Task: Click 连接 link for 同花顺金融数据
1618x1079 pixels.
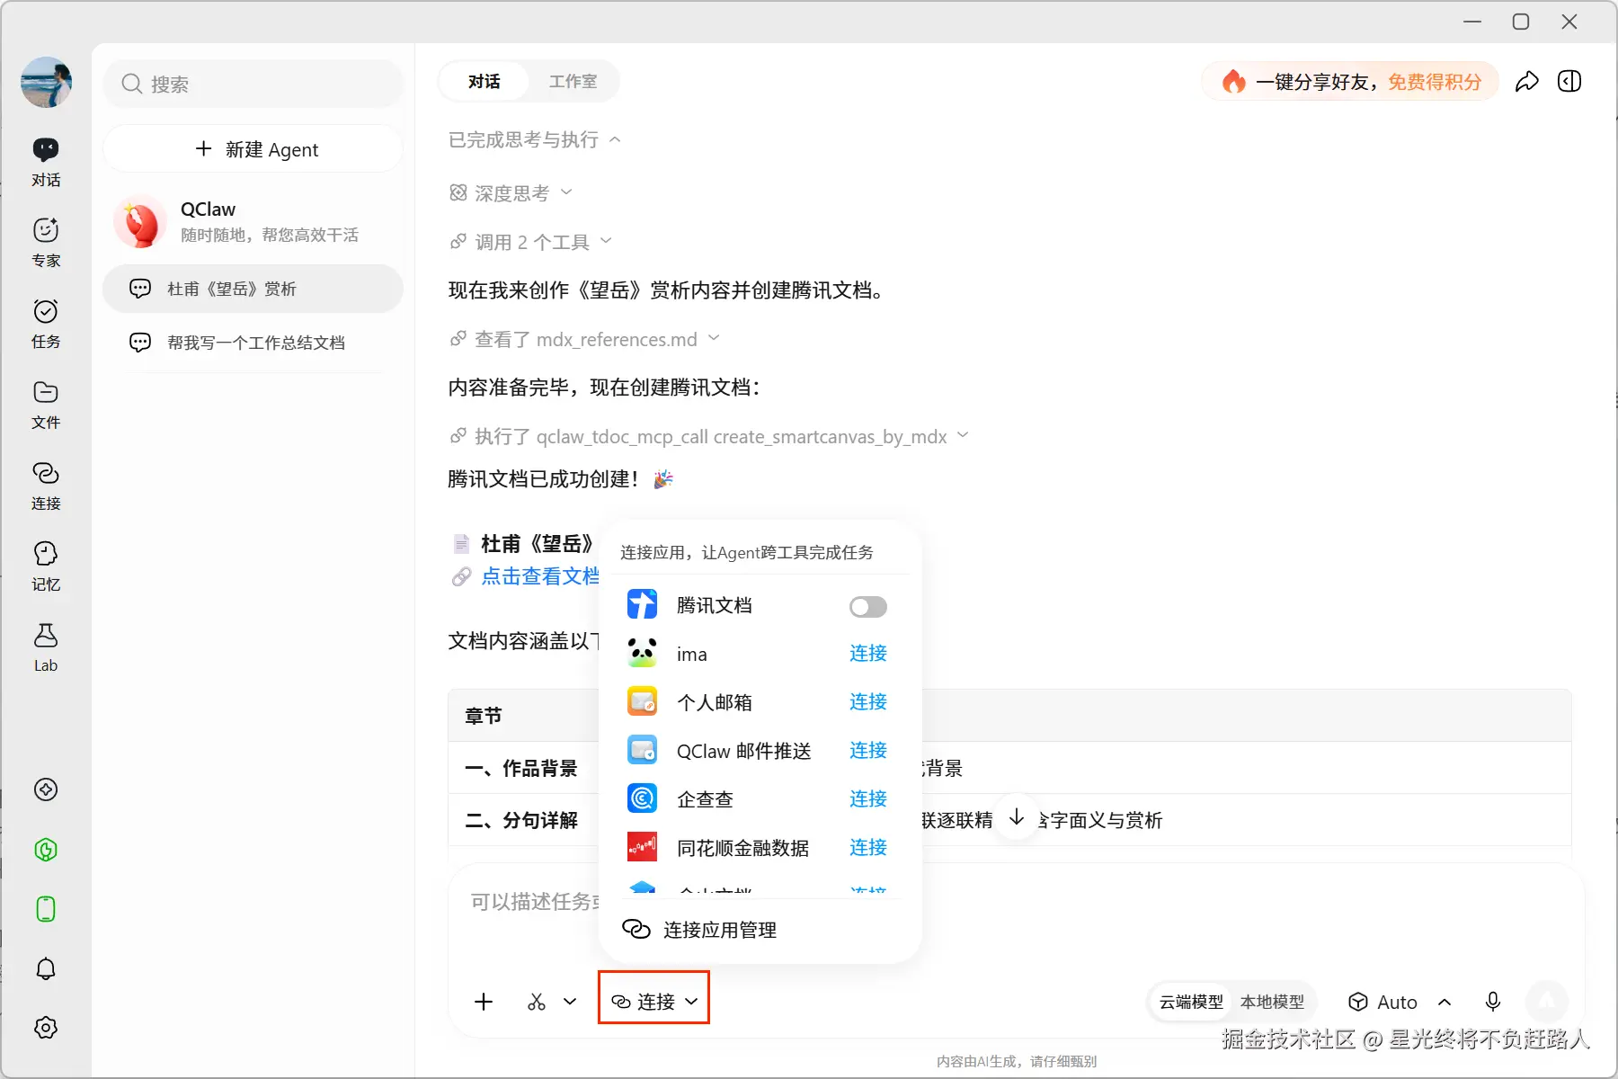Action: tap(868, 847)
